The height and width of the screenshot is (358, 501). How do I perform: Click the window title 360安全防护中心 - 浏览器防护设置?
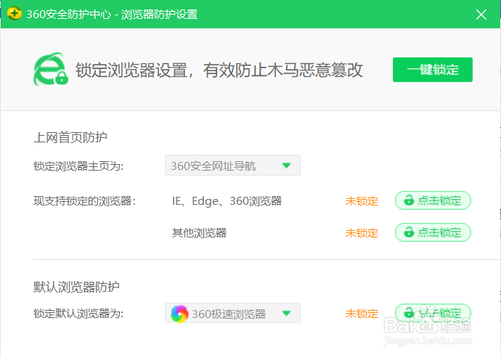[x=112, y=15]
